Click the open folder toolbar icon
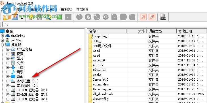This screenshot has height=103, width=207. [6, 17]
